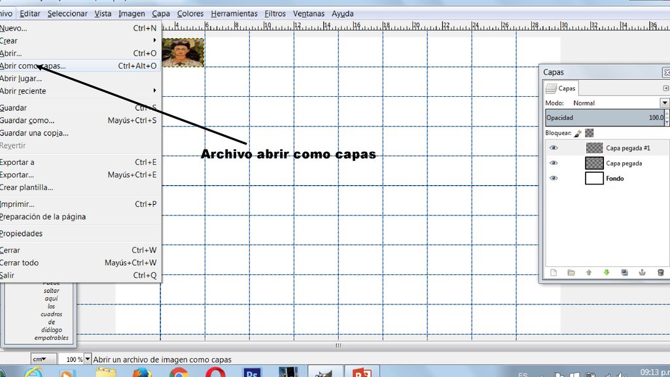Click opacity stepper arrows
This screenshot has width=670, height=377.
(667, 118)
